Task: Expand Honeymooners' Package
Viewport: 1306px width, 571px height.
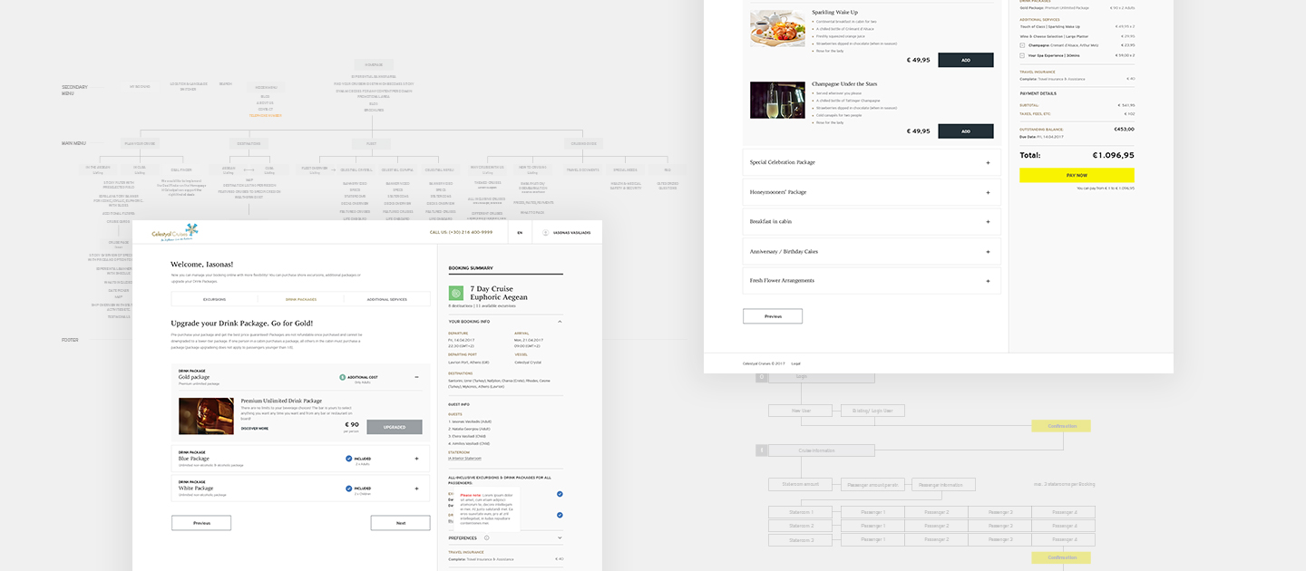Action: 988,192
